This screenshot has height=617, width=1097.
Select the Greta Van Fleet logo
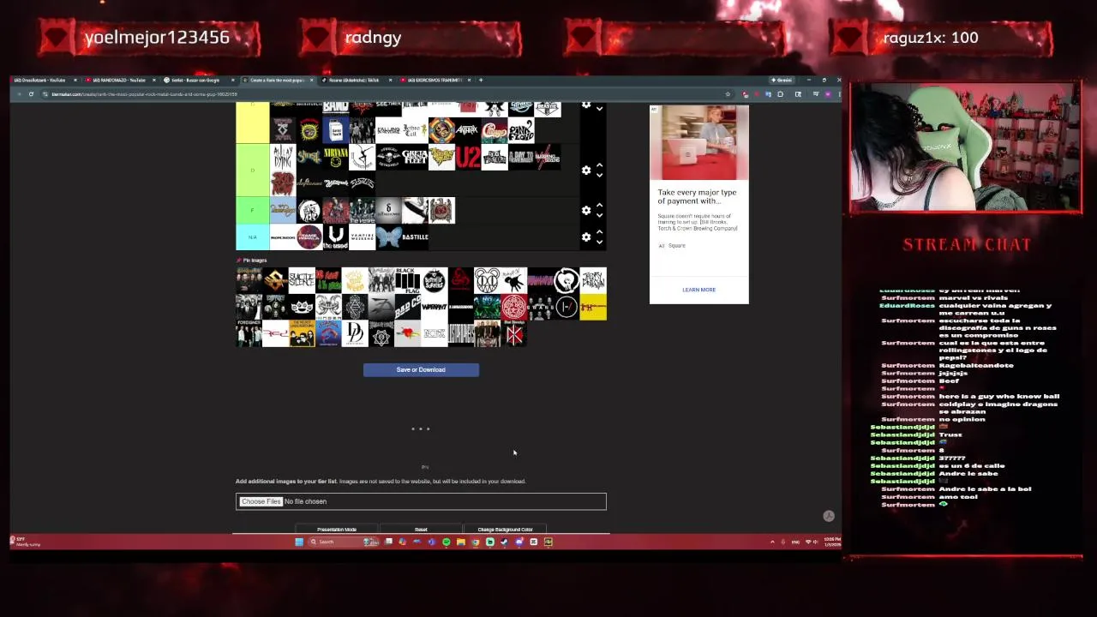(415, 157)
